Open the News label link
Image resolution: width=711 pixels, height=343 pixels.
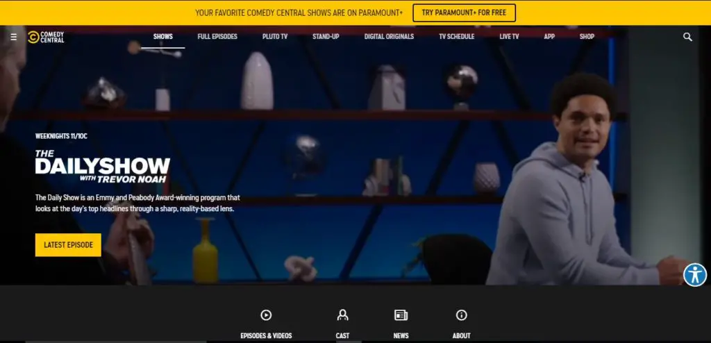click(401, 336)
